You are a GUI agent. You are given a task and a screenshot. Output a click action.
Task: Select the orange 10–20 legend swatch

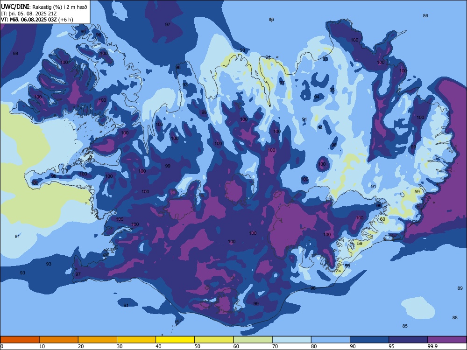(59, 340)
